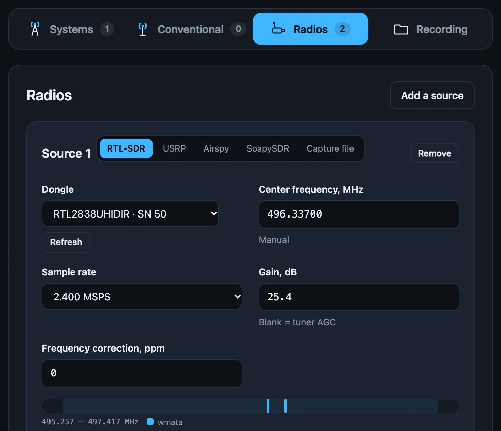Image resolution: width=501 pixels, height=431 pixels.
Task: Click the Recording folder icon
Action: [x=401, y=30]
